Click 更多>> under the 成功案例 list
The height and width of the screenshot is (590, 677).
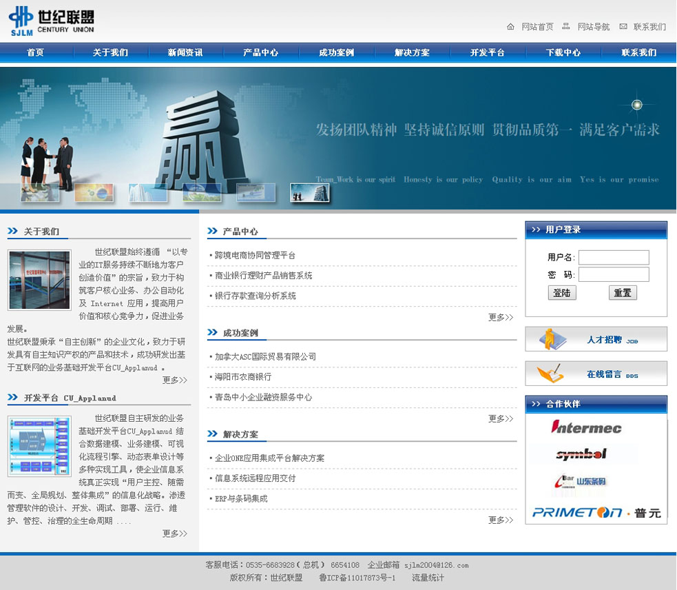point(501,418)
